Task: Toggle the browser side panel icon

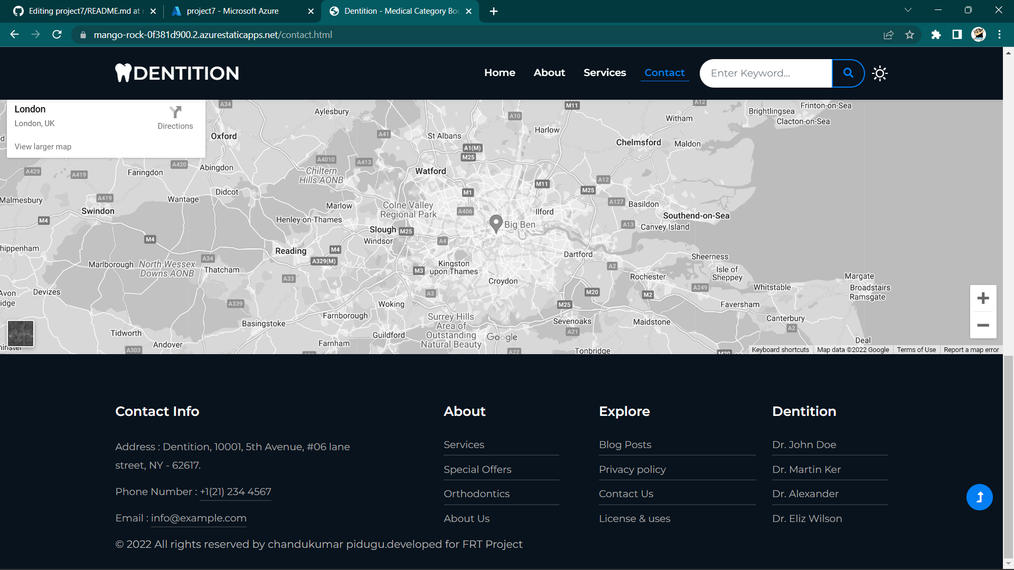Action: click(x=957, y=35)
